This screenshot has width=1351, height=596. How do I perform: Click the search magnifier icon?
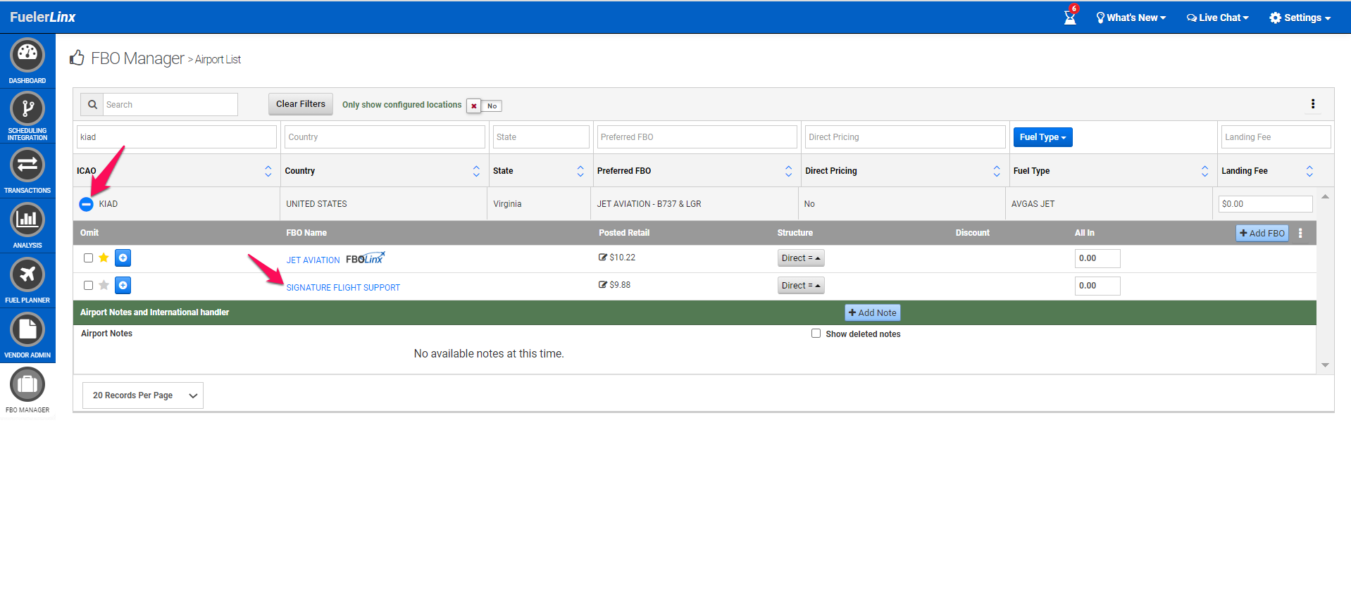pyautogui.click(x=92, y=105)
